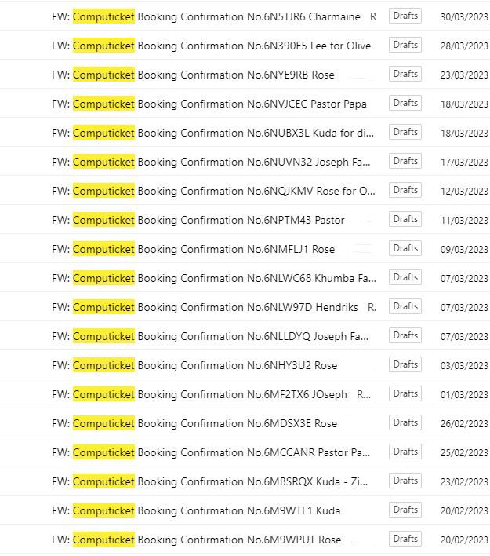This screenshot has height=556, width=490.
Task: Click the 28/03/2023 date
Action: (464, 46)
